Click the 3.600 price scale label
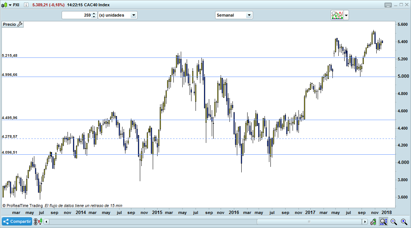The image size is (411, 228). (403, 197)
